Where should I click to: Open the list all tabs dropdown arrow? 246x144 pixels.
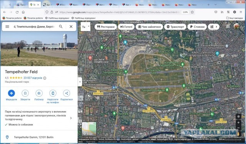pyautogui.click(x=216, y=5)
